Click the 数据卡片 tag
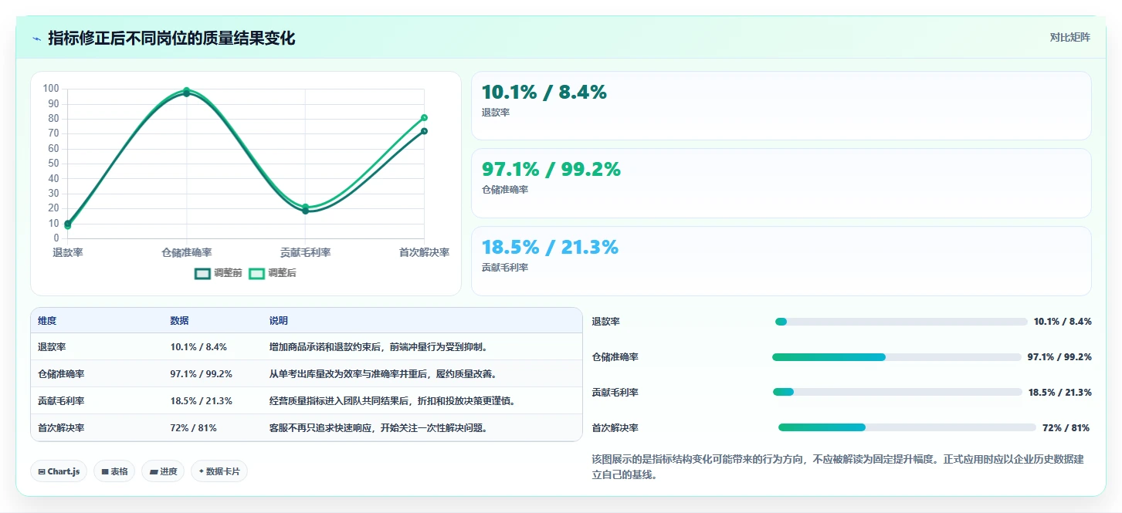This screenshot has height=513, width=1122. 219,471
